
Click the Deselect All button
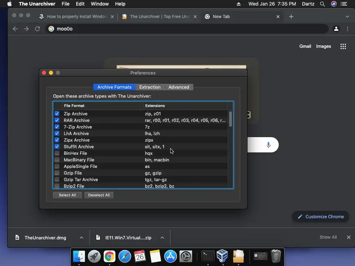(99, 195)
